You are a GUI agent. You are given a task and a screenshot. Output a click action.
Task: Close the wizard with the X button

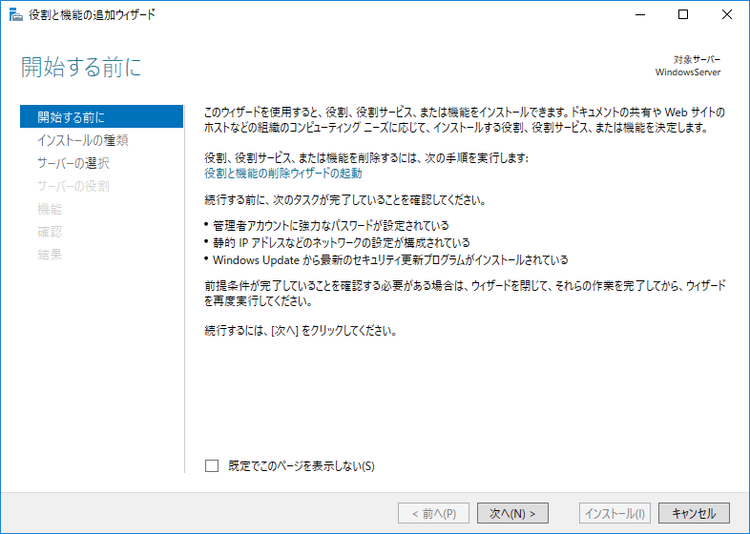click(x=728, y=14)
